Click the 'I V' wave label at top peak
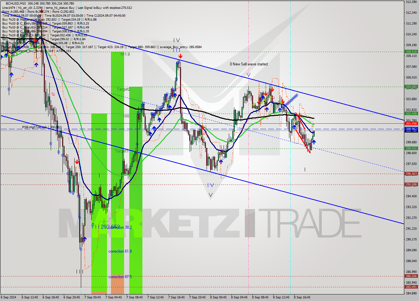 [177, 40]
